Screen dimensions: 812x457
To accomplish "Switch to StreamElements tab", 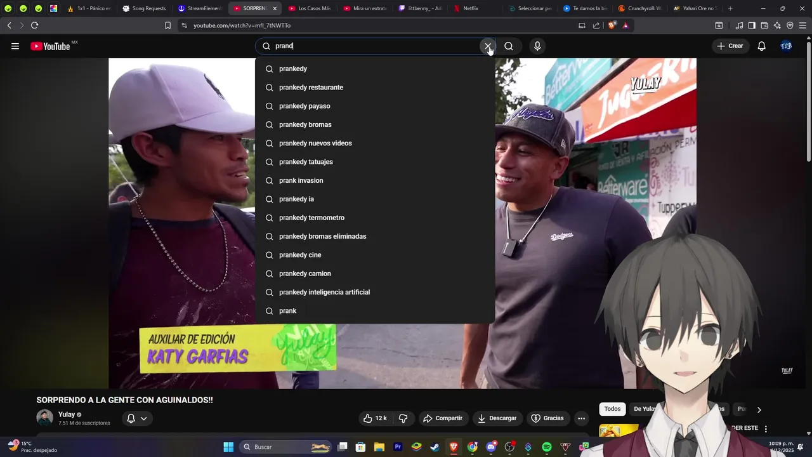I will [x=199, y=8].
